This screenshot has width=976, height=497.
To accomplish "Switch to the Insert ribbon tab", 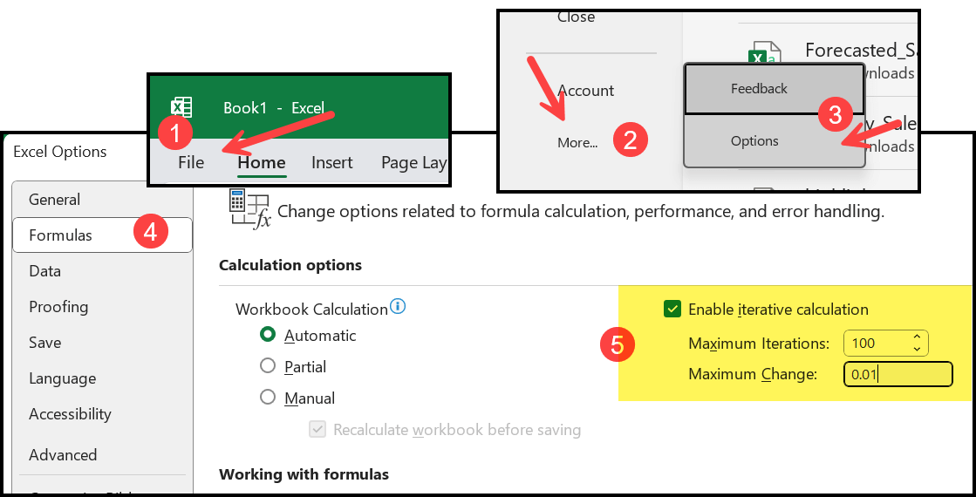I will pos(331,162).
